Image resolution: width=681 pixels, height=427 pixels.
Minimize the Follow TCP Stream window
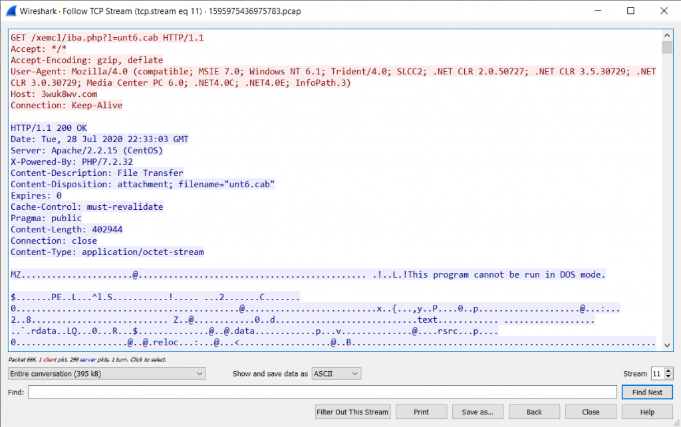(599, 11)
